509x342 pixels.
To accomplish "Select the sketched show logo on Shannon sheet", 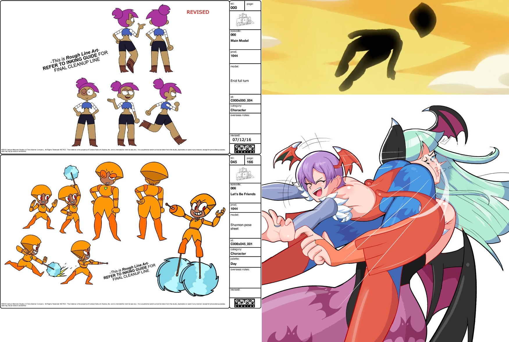I will 245,174.
